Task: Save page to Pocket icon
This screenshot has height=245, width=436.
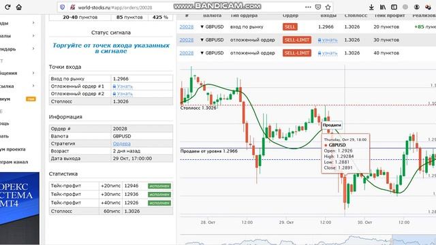Action: 318,7
